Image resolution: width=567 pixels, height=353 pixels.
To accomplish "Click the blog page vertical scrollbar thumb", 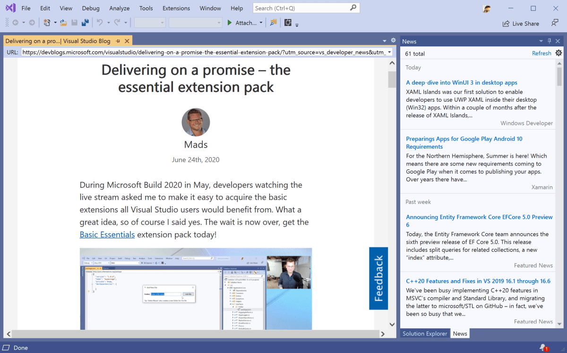I will 392,79.
